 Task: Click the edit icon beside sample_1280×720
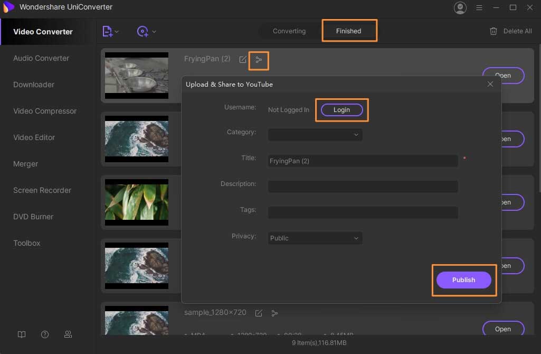[x=259, y=313]
